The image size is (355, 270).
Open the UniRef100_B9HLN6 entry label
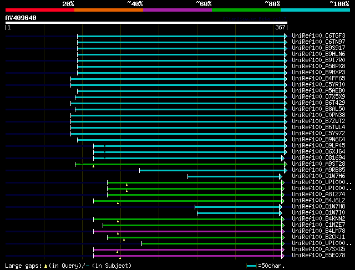(x=318, y=54)
